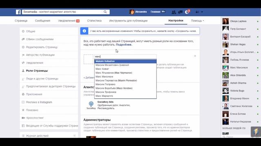This screenshot has width=261, height=146.
Task: Click the info icon in unsaved changes banner
Action: pyautogui.click(x=84, y=31)
